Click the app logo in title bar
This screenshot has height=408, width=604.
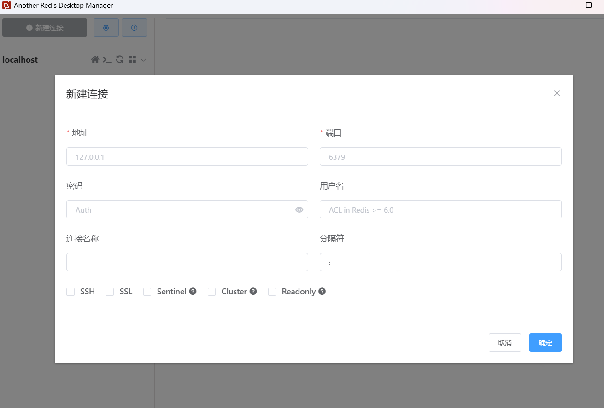(6, 6)
